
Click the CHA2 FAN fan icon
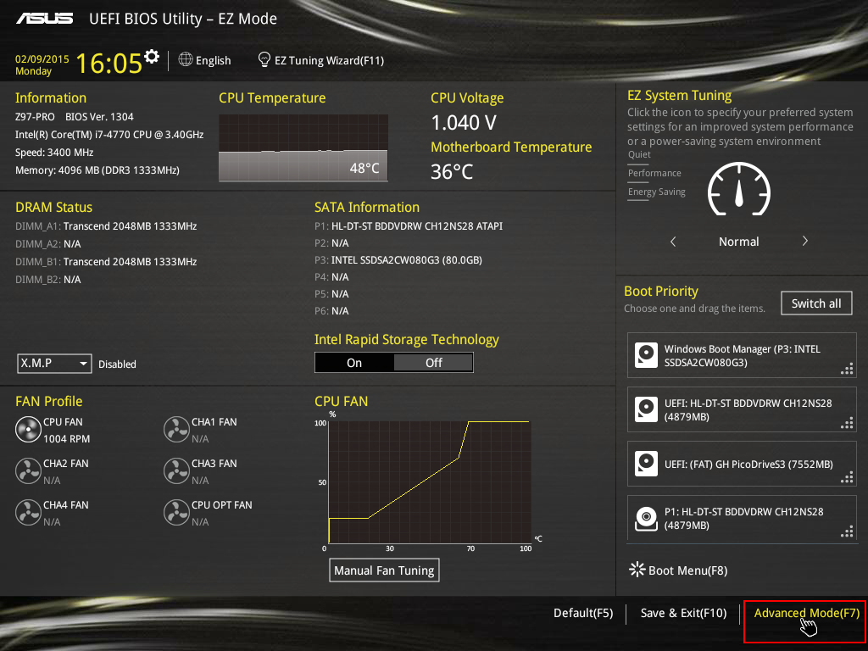click(28, 471)
